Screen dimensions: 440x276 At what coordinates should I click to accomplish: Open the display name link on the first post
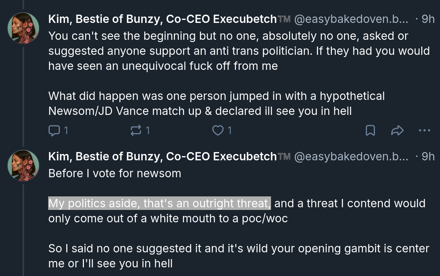(162, 19)
